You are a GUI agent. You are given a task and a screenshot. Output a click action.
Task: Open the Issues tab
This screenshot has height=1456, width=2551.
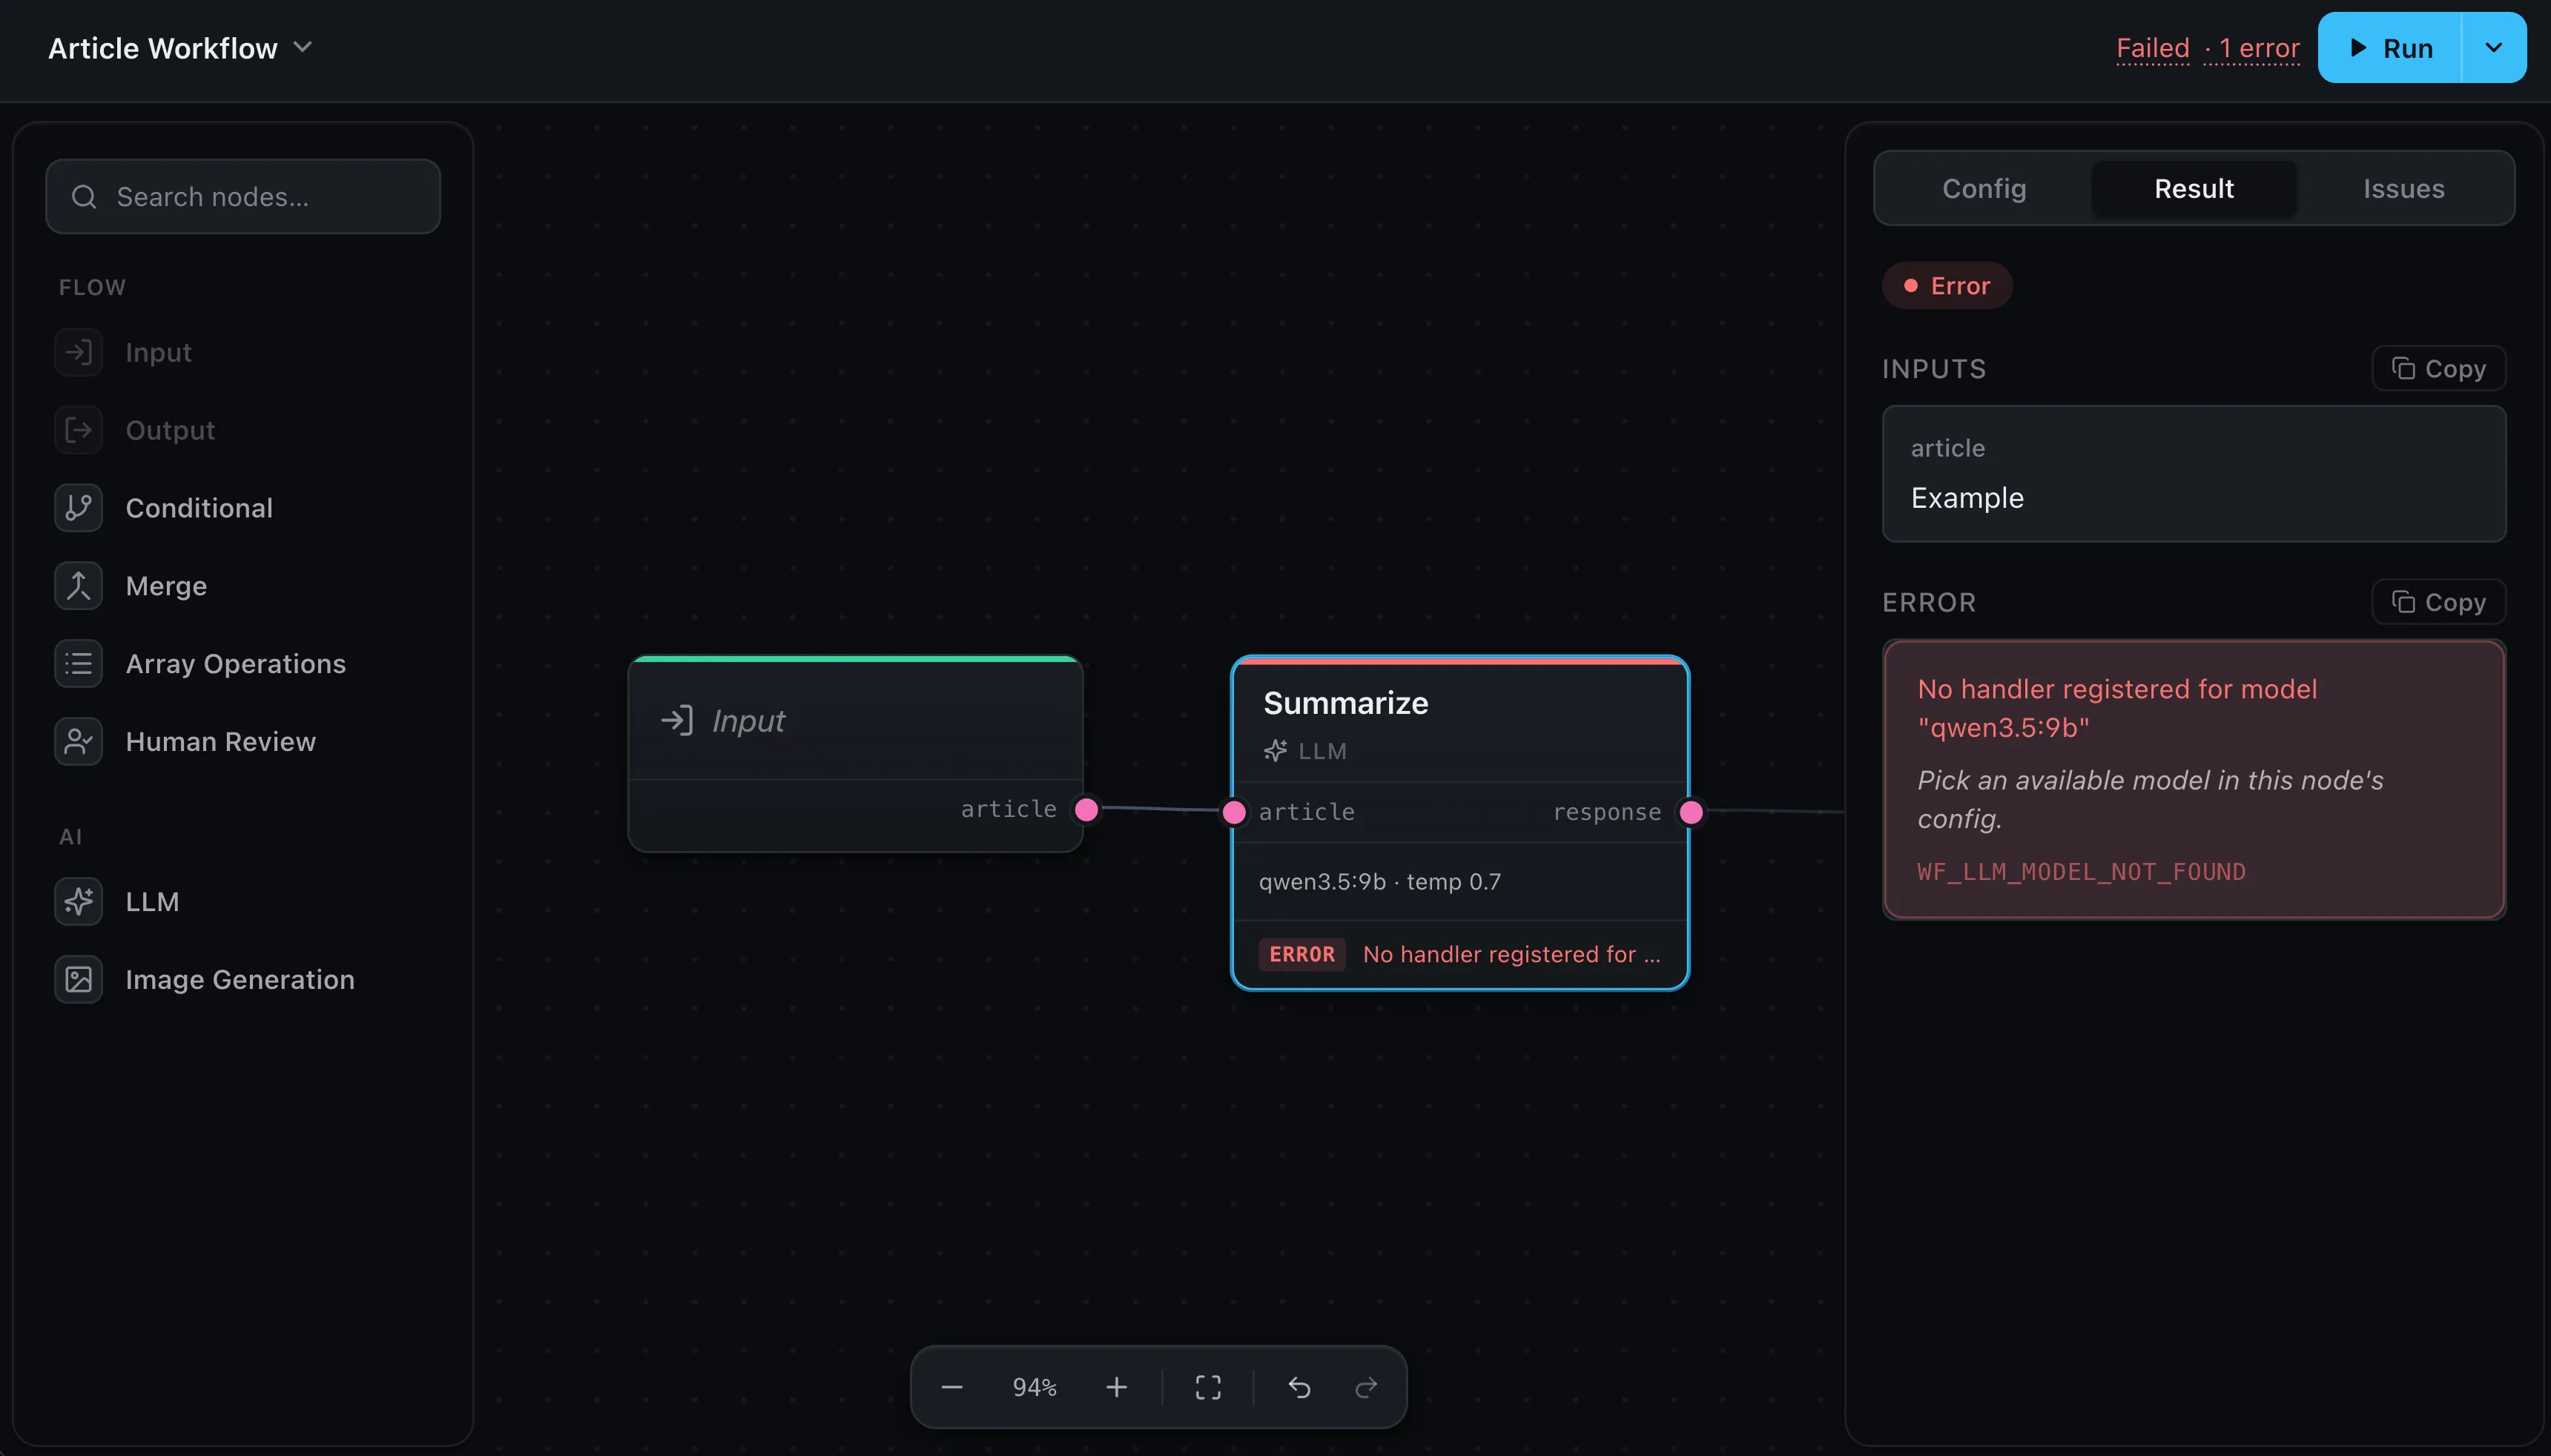pos(2404,188)
